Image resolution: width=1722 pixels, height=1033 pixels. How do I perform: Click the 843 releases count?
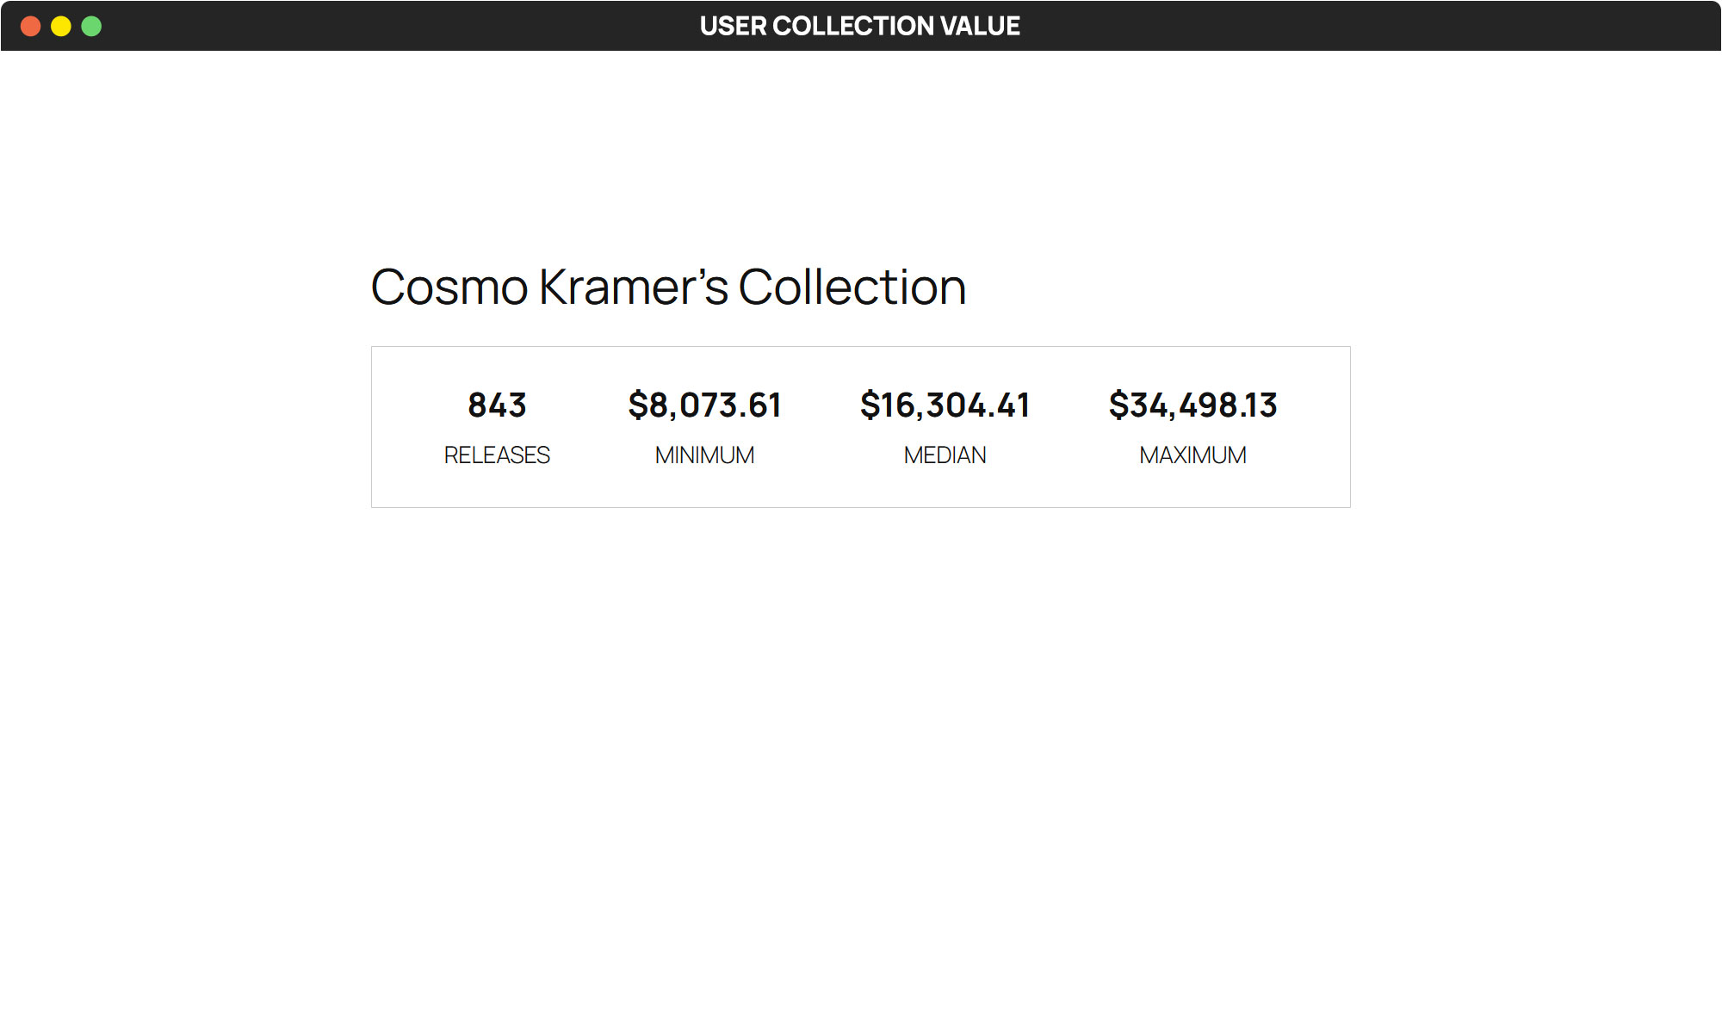497,405
